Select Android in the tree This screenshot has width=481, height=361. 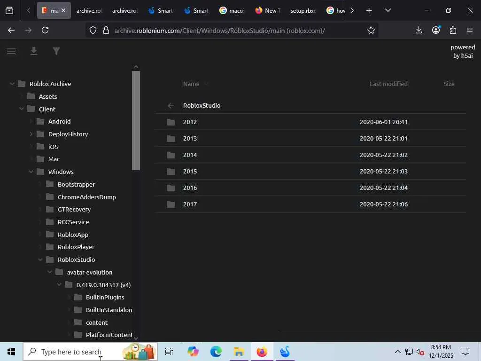[x=59, y=122]
